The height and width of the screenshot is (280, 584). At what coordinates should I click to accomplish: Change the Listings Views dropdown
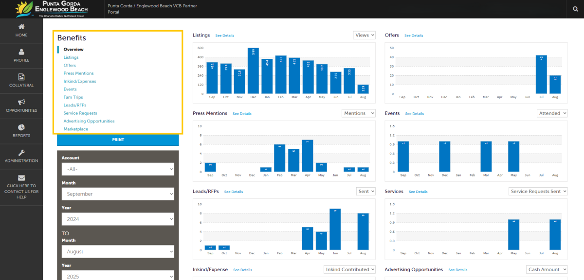[365, 35]
